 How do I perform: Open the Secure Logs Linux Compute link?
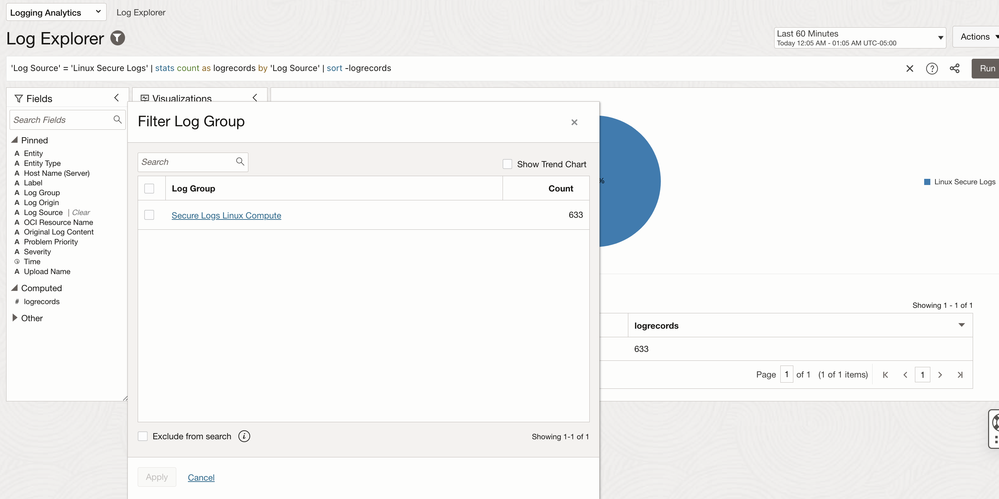coord(226,215)
